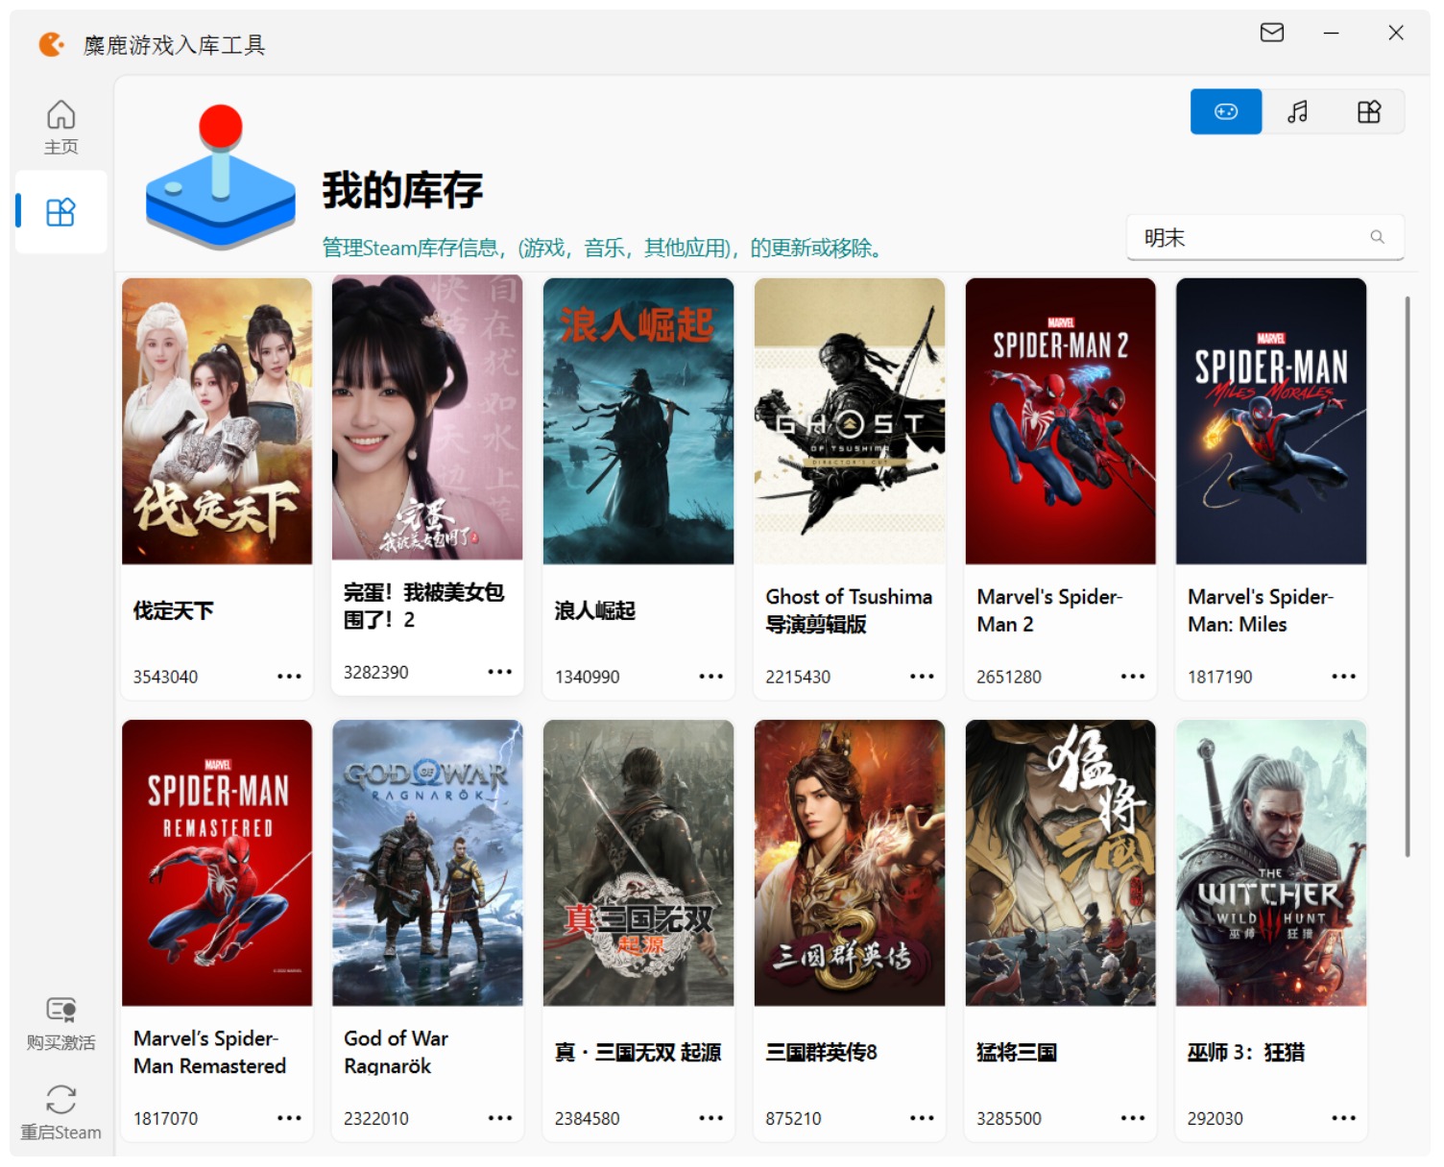Viewport: 1444px width, 1167px height.
Task: Click the app ID 292030
Action: [1215, 1118]
